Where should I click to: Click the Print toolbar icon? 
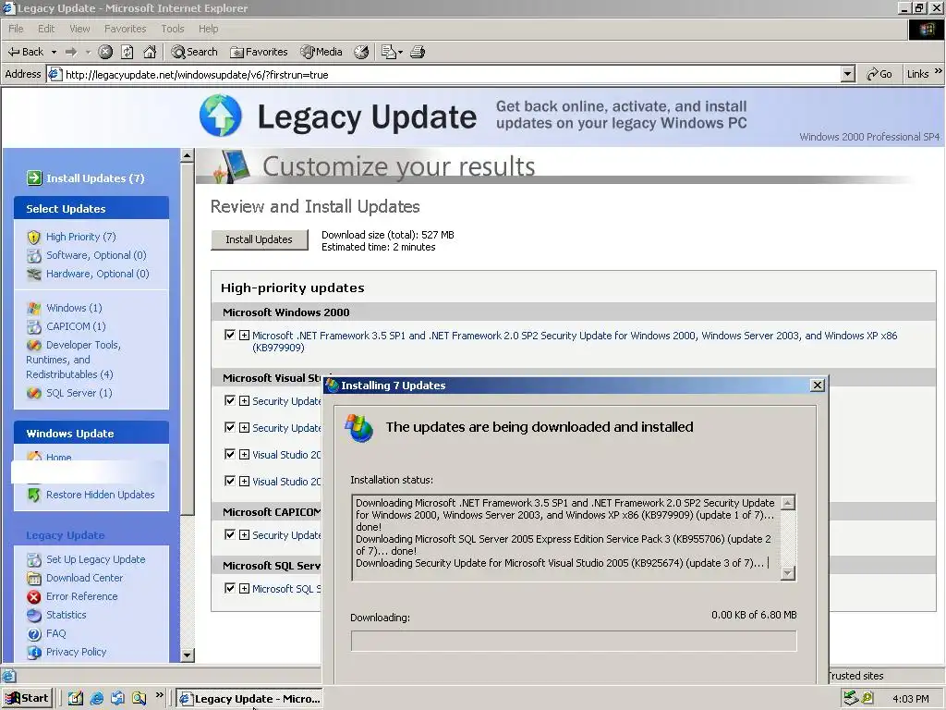pos(418,52)
